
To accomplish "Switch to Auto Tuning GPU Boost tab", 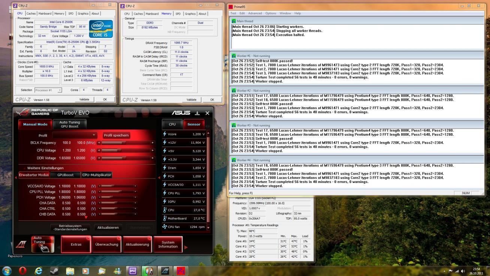I will coord(70,124).
